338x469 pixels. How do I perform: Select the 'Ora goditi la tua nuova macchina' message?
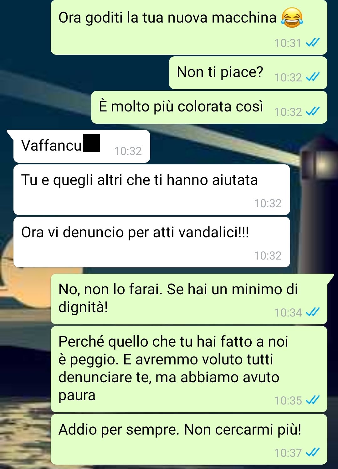click(x=189, y=27)
